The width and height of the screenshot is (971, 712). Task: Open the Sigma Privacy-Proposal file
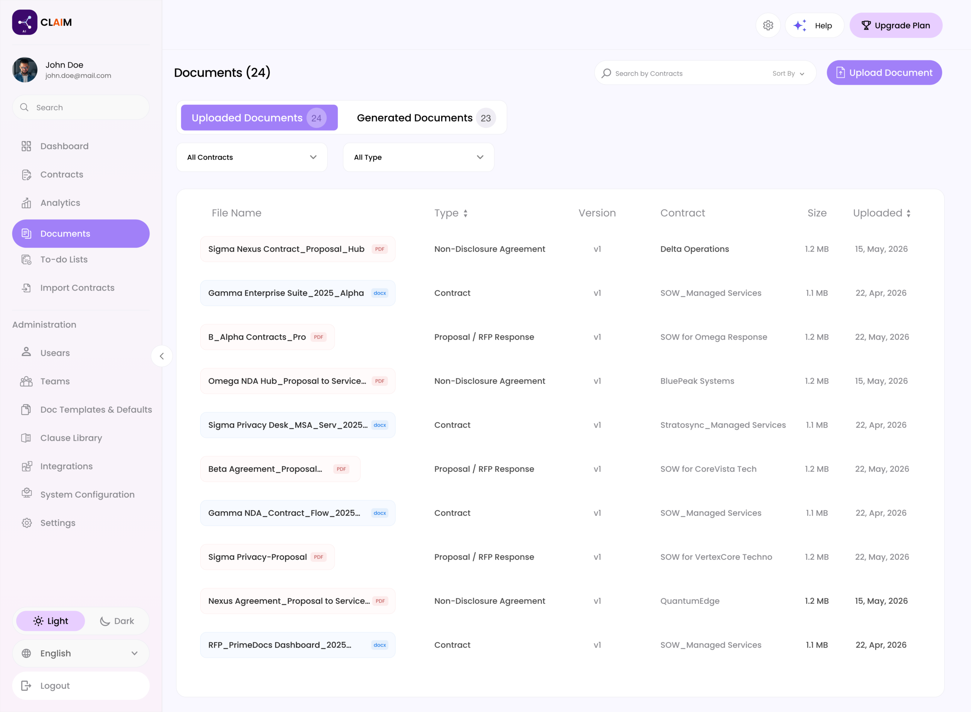(x=267, y=557)
